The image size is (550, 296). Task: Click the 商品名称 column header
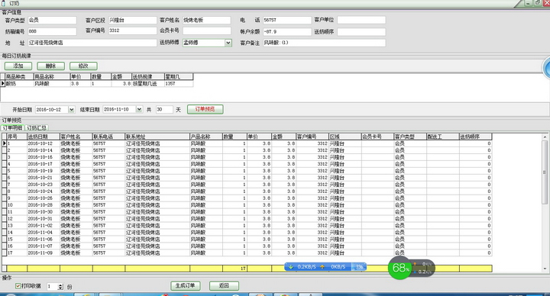(52, 76)
